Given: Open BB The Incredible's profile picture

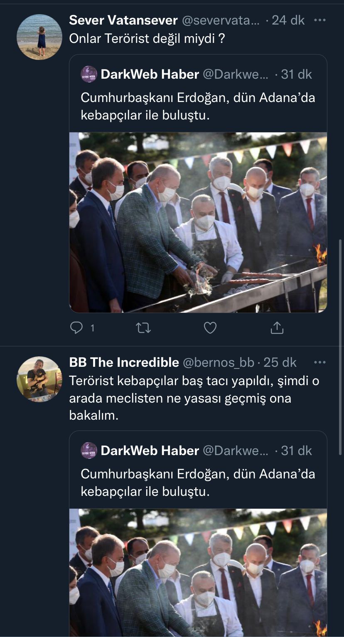Looking at the screenshot, I should pos(39,379).
